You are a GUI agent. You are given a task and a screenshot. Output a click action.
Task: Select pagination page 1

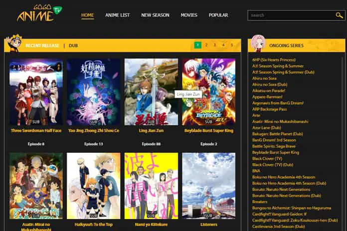(x=197, y=45)
